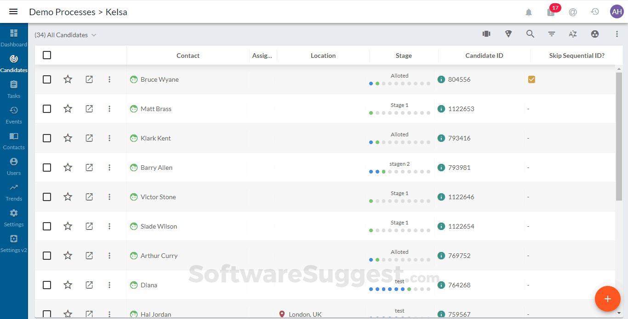Viewport: 628px width, 319px height.
Task: Open the history clock icon in header
Action: [595, 12]
